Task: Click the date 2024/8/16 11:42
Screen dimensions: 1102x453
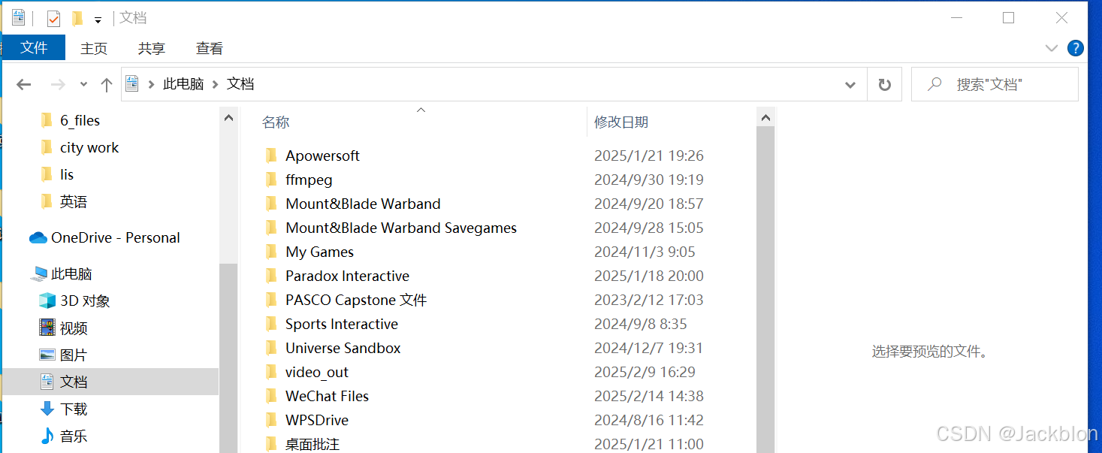Action: pos(649,420)
